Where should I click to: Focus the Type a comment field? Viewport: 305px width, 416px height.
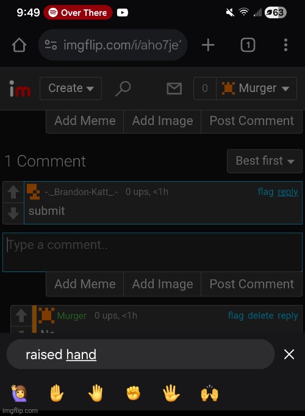[x=152, y=252]
